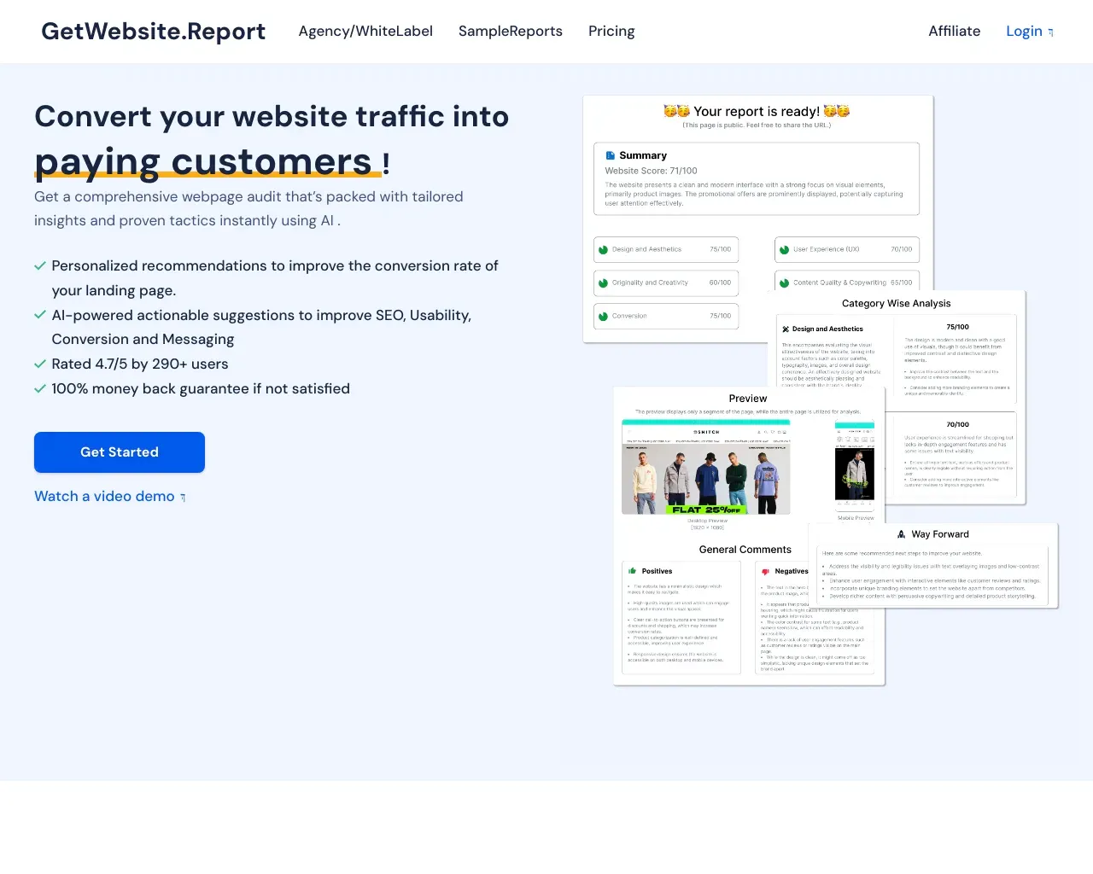Click the "General Comments" heading
This screenshot has width=1093, height=874.
pyautogui.click(x=745, y=550)
